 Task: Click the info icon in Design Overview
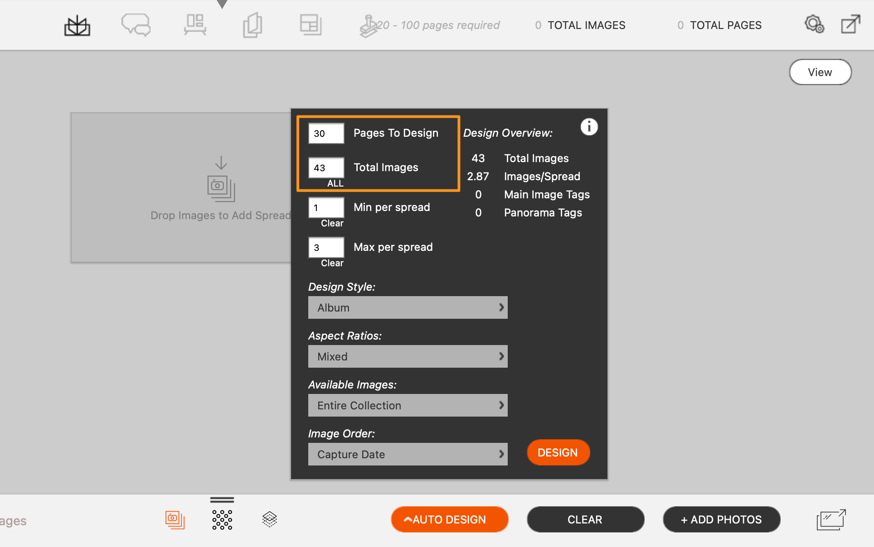pyautogui.click(x=589, y=127)
